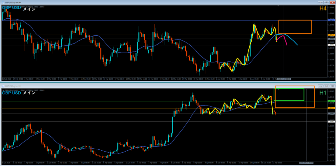Viewport: 336px width, 166px height.
Task: Click the crosshair date label on H4 time axis
Action: pyautogui.click(x=284, y=79)
